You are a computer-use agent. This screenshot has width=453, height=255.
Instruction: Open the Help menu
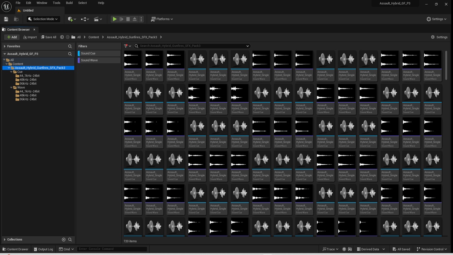[101, 3]
